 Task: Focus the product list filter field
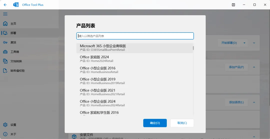(135, 36)
